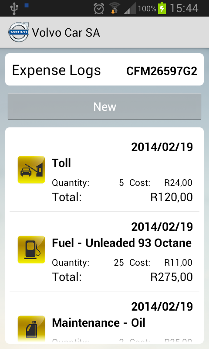Screen dimensions: 209x349
Task: Create a New expense log
Action: [x=104, y=106]
